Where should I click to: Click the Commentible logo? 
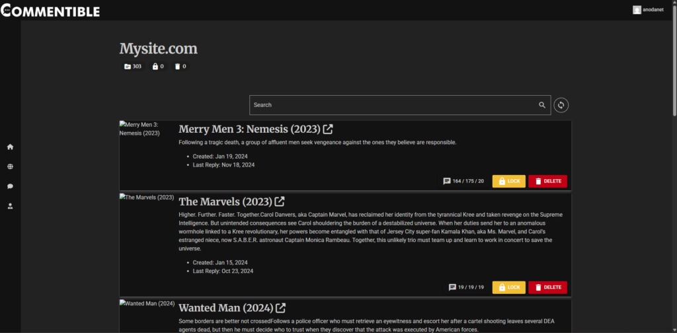pyautogui.click(x=50, y=11)
